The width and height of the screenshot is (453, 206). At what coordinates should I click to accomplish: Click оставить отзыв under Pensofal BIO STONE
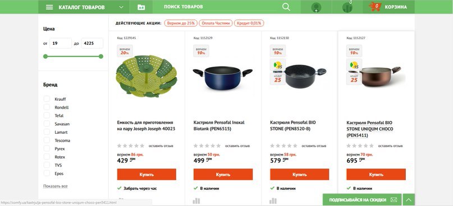(314, 146)
